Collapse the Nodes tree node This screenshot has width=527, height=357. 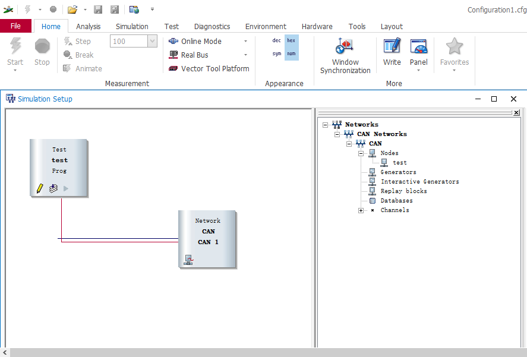[361, 153]
